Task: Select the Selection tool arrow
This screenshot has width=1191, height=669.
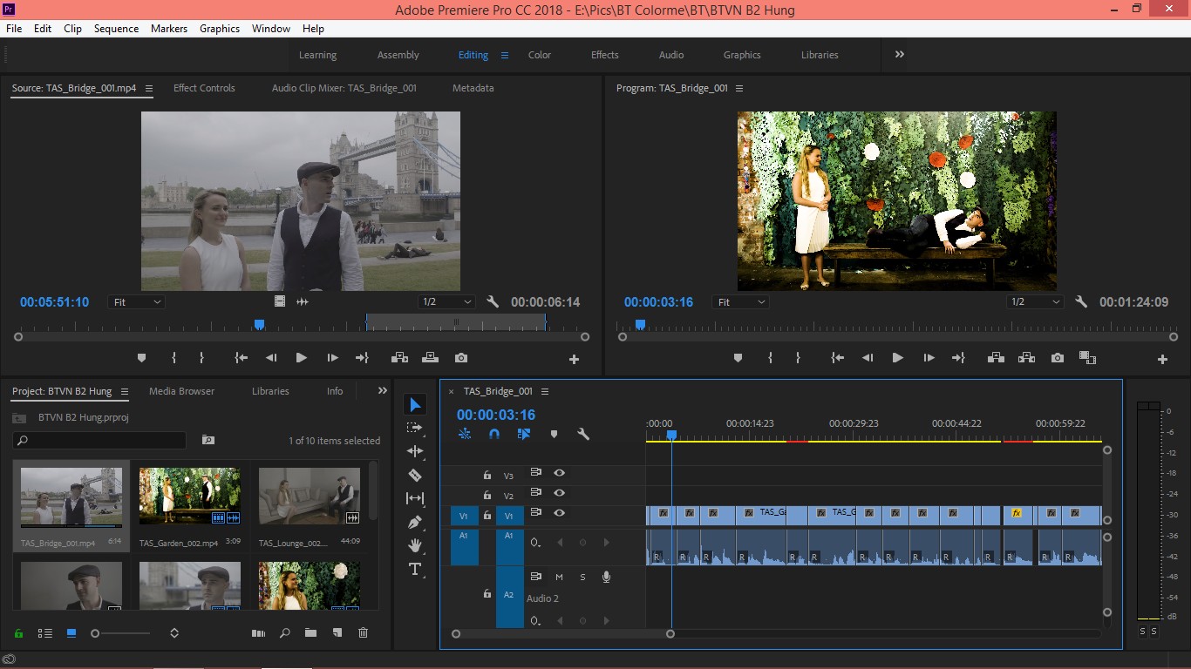Action: coord(415,405)
